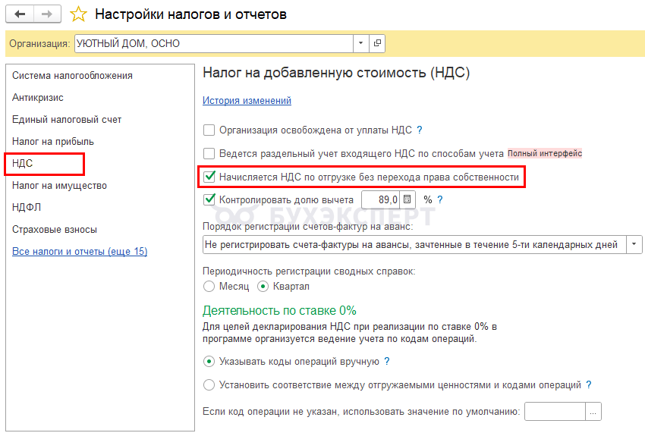Click the Организация field with УЮТНЫЙ ДОМ, ОСНО
Viewport: 645px width, 433px height.
(214, 43)
